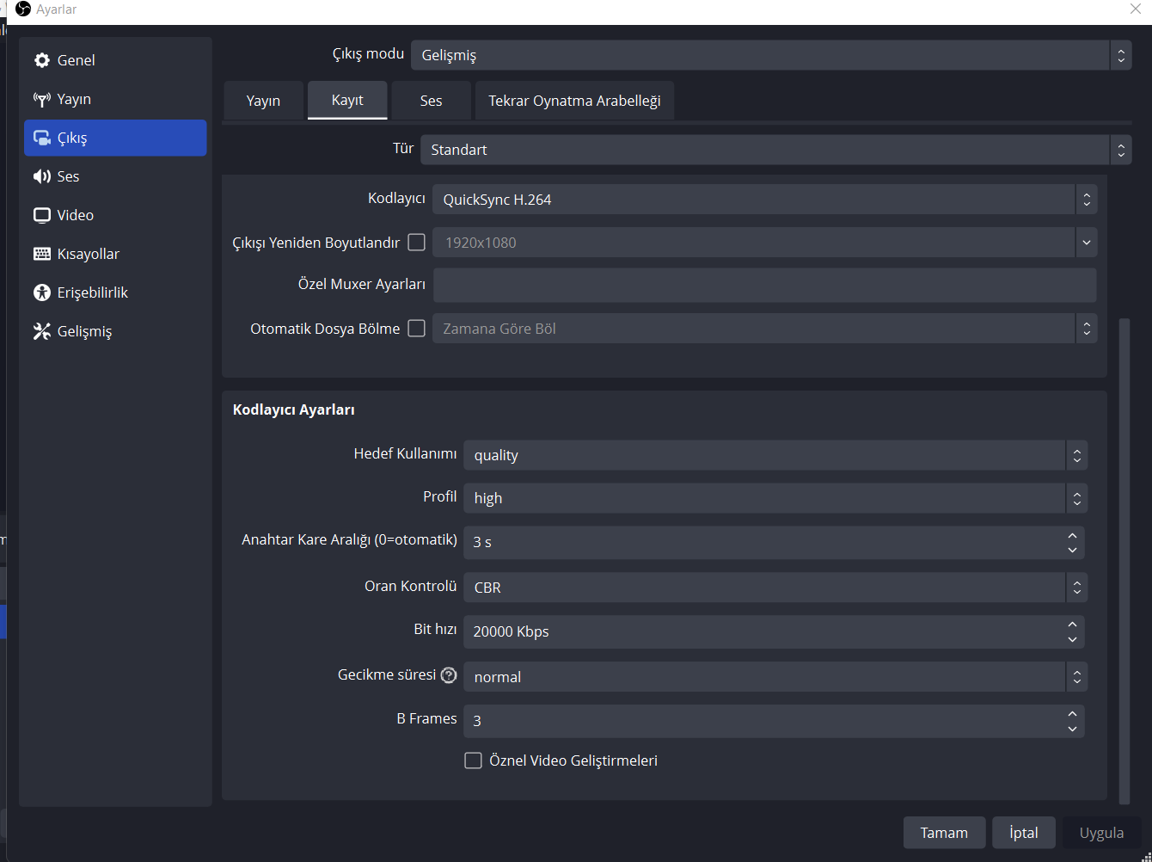
Task: Increase the Anahtar Kare Aralığı value
Action: pos(1072,535)
